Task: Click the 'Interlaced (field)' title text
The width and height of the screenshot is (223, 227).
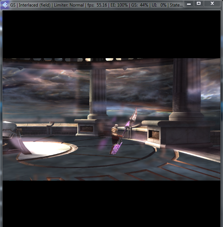Action: click(x=35, y=5)
